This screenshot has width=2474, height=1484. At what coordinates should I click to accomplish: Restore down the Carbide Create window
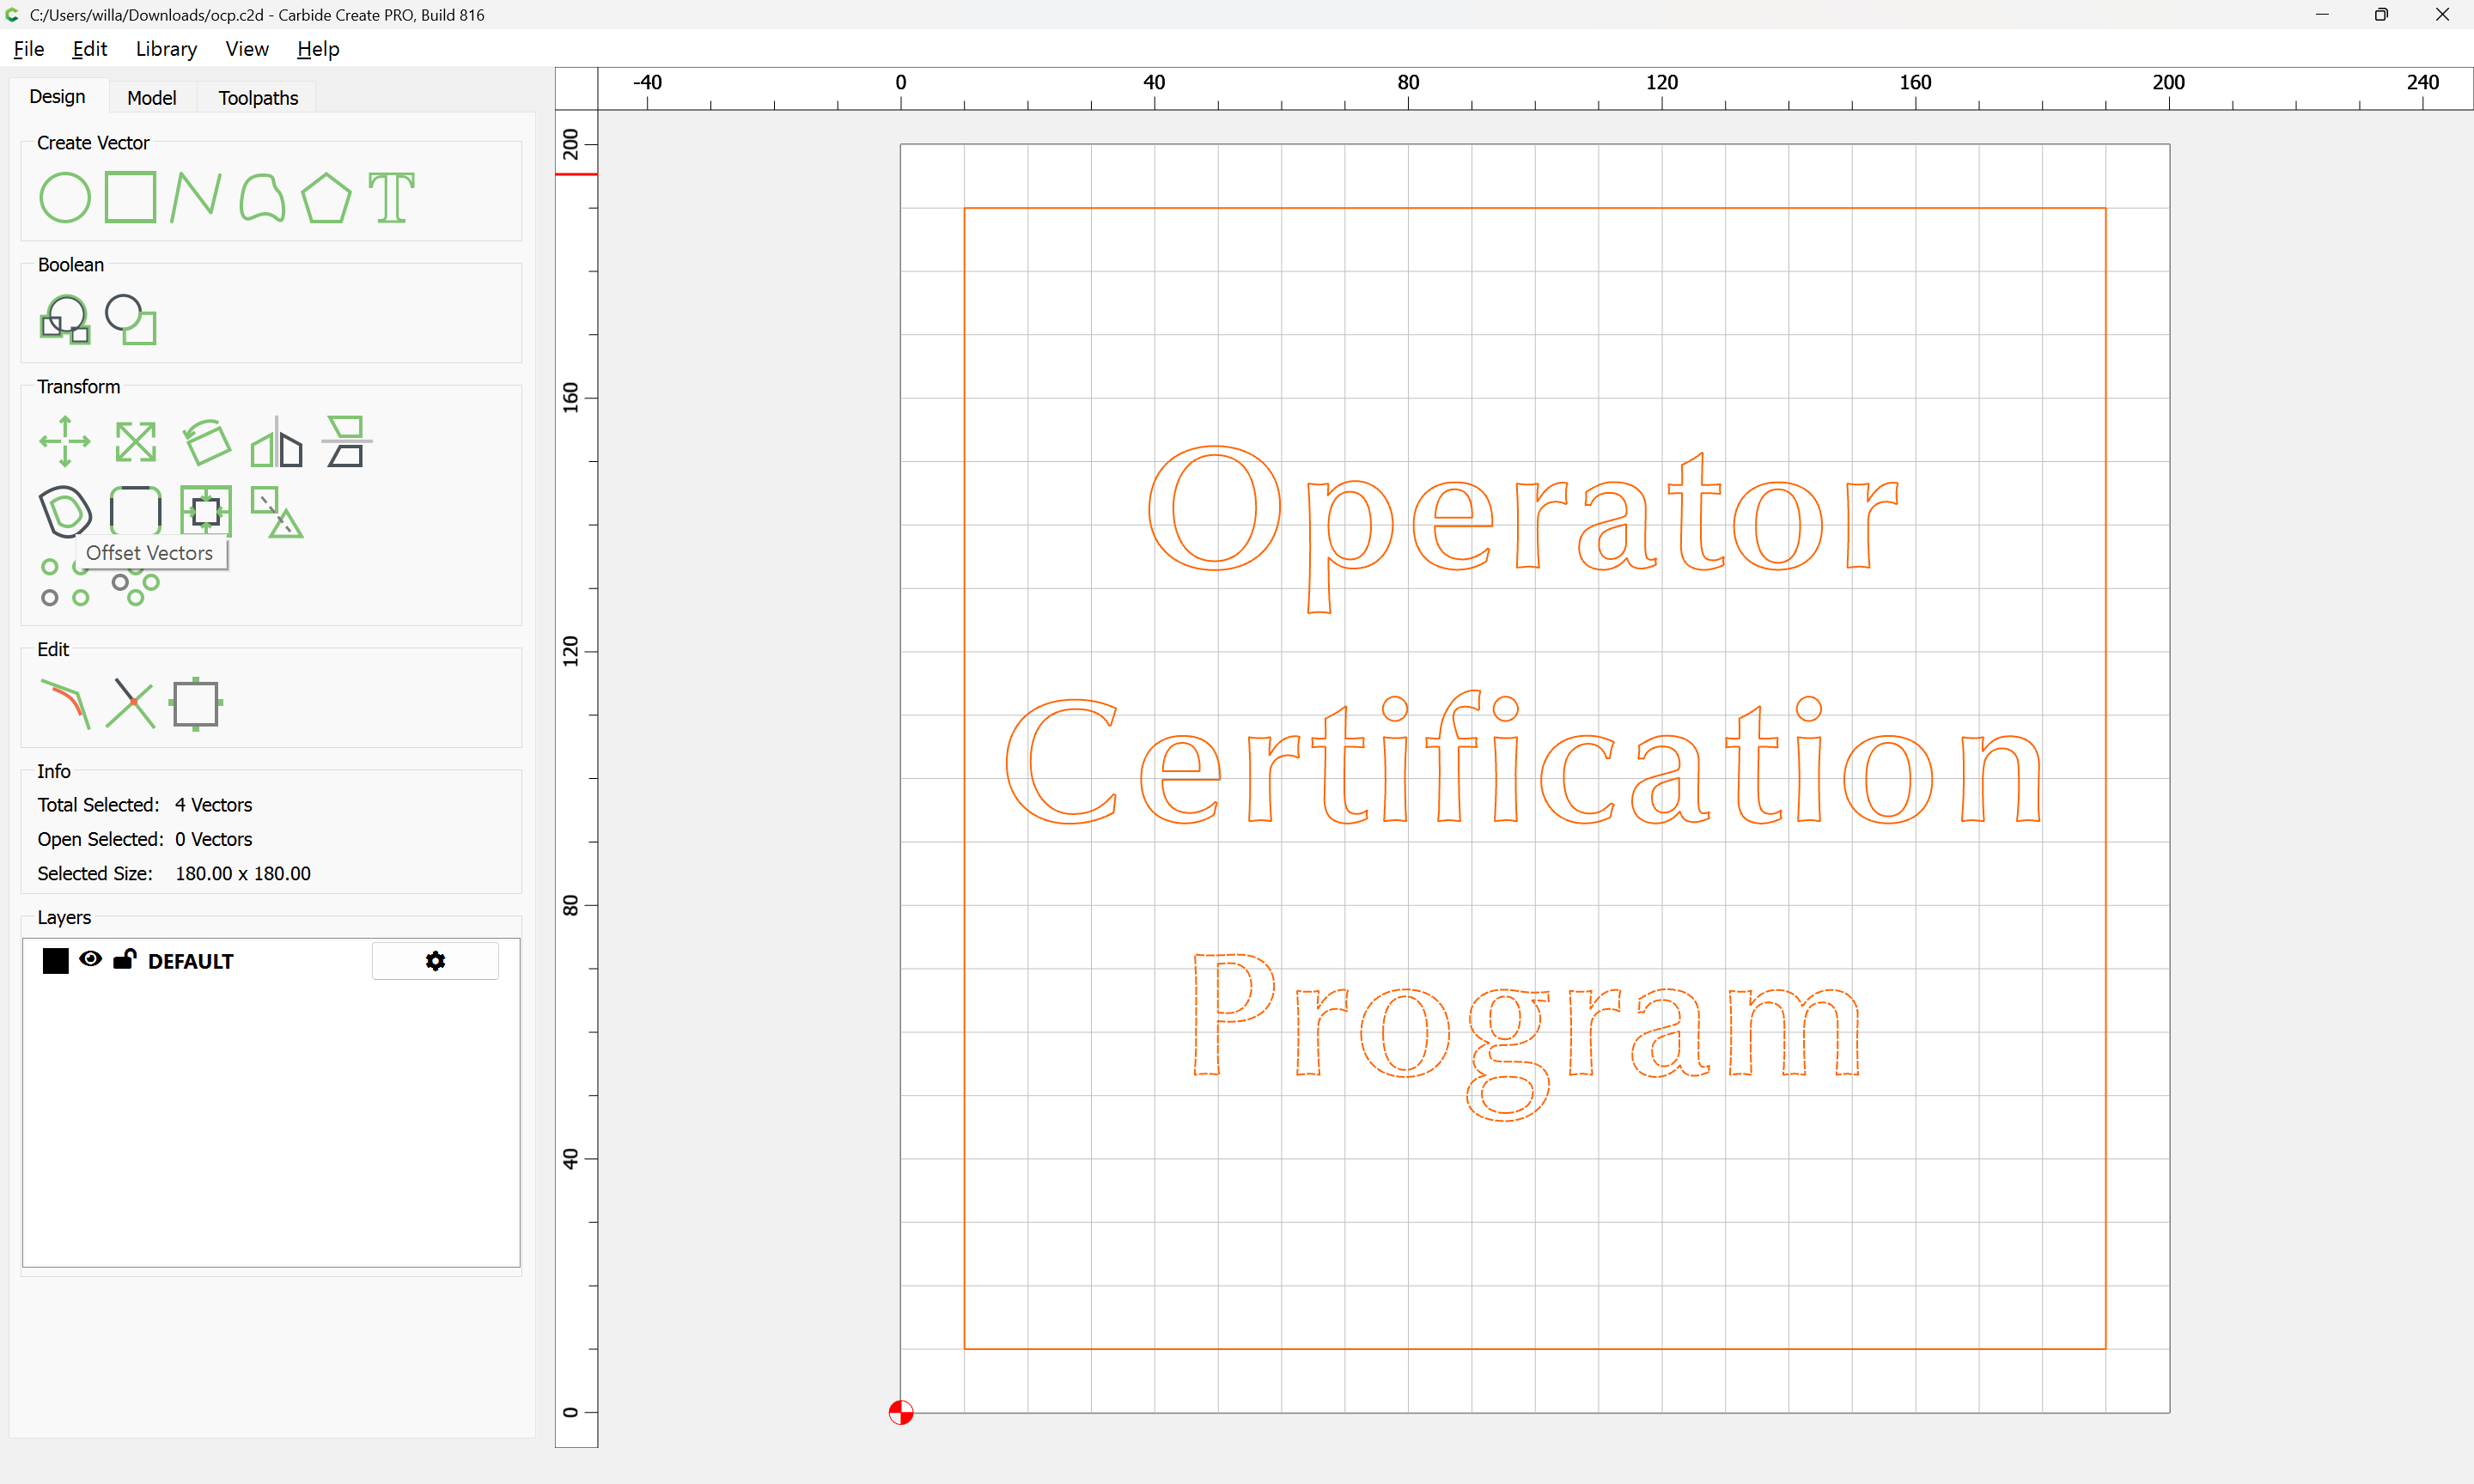coord(2381,15)
